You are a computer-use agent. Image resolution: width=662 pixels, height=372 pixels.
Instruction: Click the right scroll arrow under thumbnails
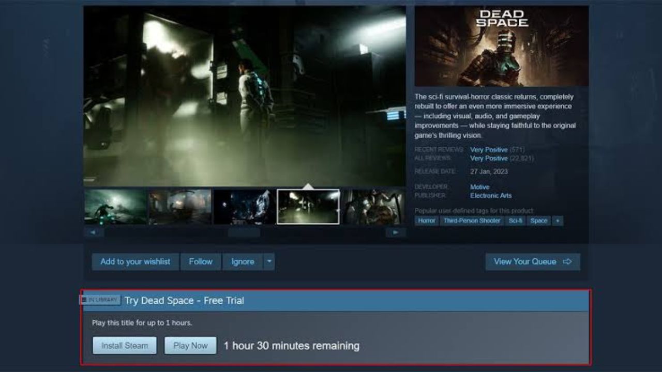point(396,233)
